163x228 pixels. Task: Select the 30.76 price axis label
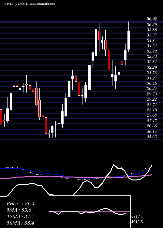point(152,83)
